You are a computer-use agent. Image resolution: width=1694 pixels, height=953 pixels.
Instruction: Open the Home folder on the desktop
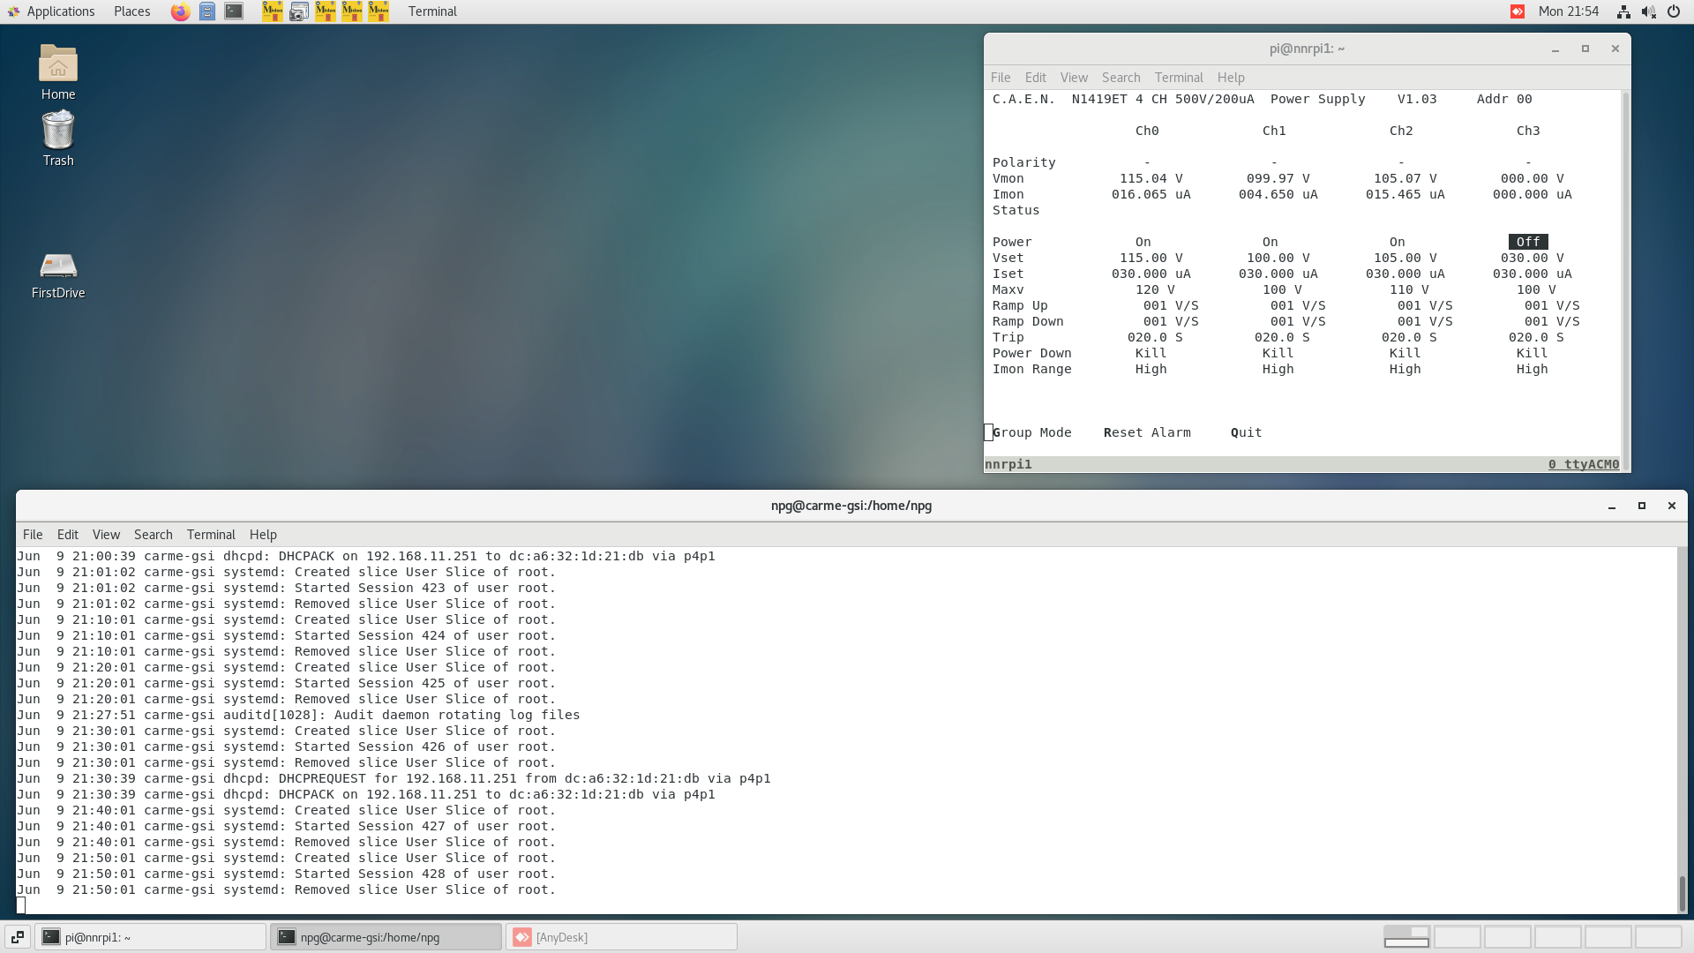click(57, 71)
